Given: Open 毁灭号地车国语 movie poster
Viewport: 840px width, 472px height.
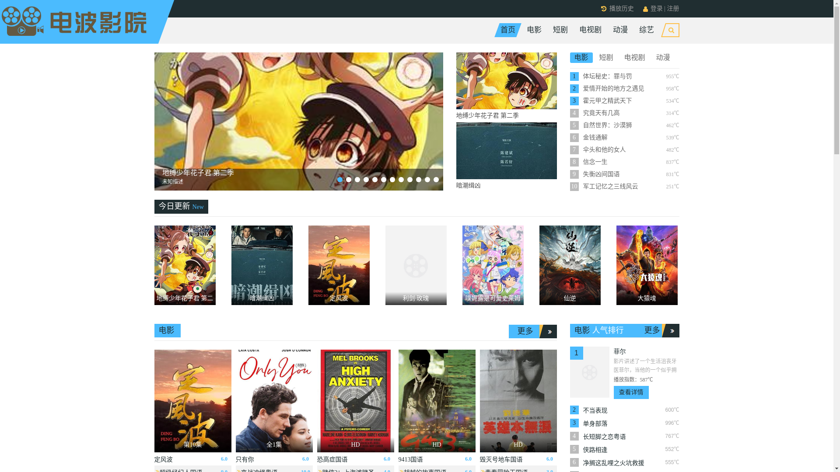Looking at the screenshot, I should 518,401.
